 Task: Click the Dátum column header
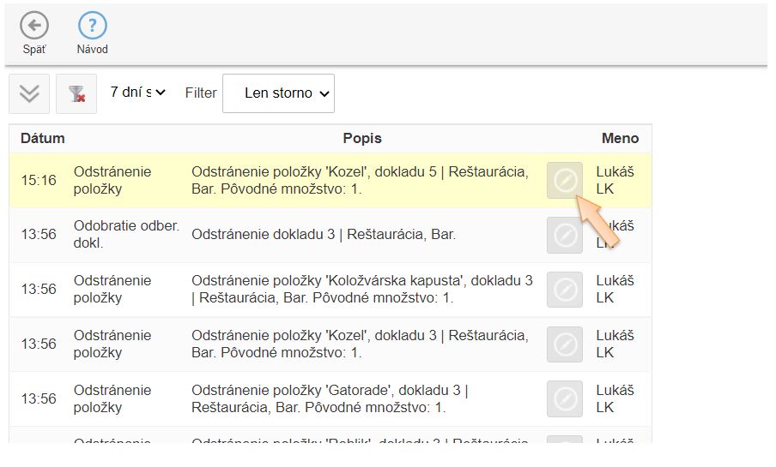(43, 138)
